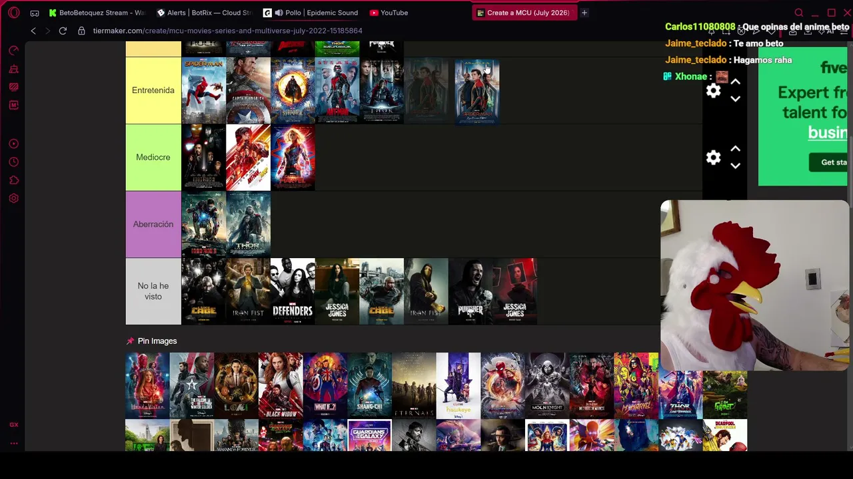Viewport: 853px width, 479px height.
Task: Select the Punisher poster in No la he visto
Action: click(470, 291)
